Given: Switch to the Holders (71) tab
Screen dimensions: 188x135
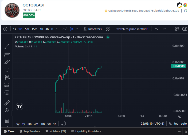Looking at the screenshot, I should coord(56,131).
